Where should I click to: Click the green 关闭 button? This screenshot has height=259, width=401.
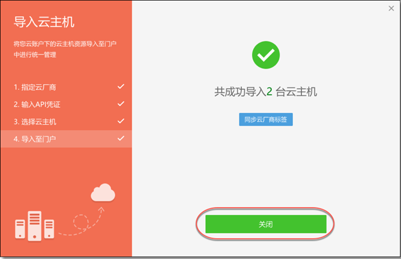266,224
